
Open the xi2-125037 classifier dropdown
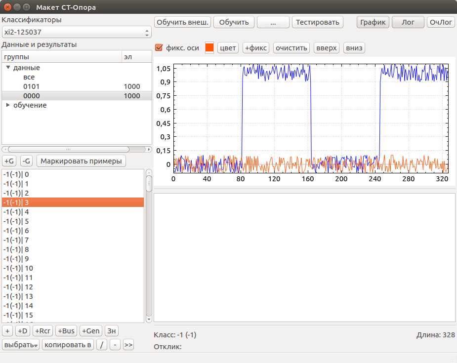click(77, 32)
